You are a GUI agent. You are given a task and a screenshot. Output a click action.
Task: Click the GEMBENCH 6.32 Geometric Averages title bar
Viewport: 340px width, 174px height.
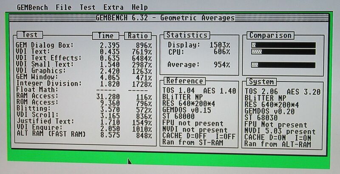tap(169, 18)
